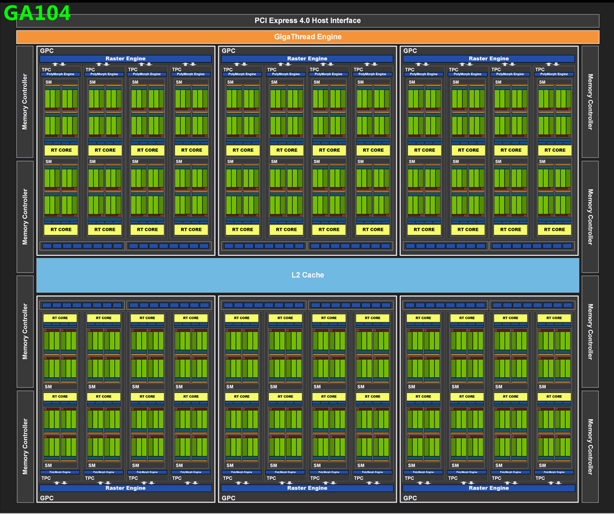Select the GPC label of the top-center cluster
This screenshot has width=614, height=514.
coord(228,51)
